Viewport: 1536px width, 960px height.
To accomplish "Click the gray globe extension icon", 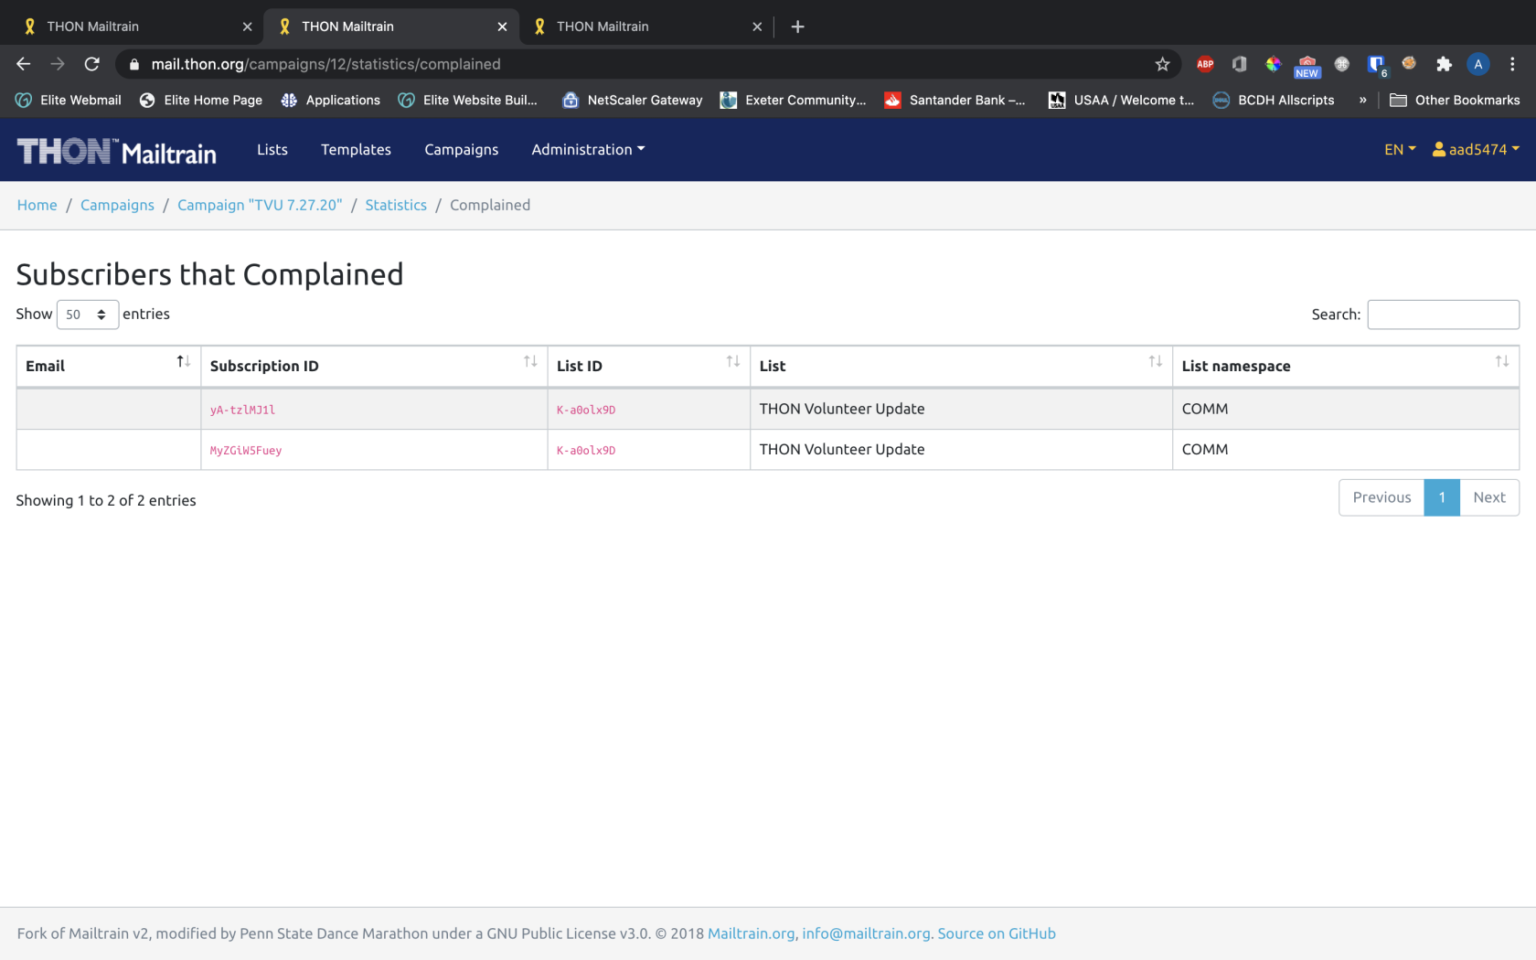I will (x=1341, y=64).
